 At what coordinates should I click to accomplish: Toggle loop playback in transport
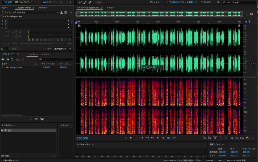(169, 137)
